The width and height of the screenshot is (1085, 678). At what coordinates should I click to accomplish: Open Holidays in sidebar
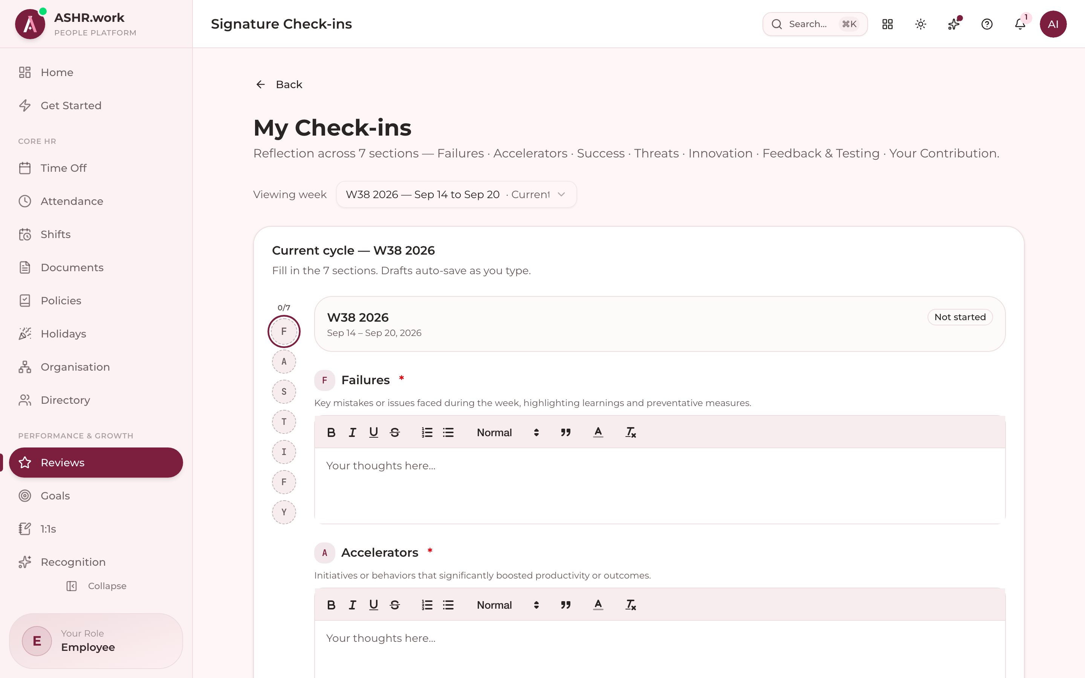pyautogui.click(x=96, y=334)
